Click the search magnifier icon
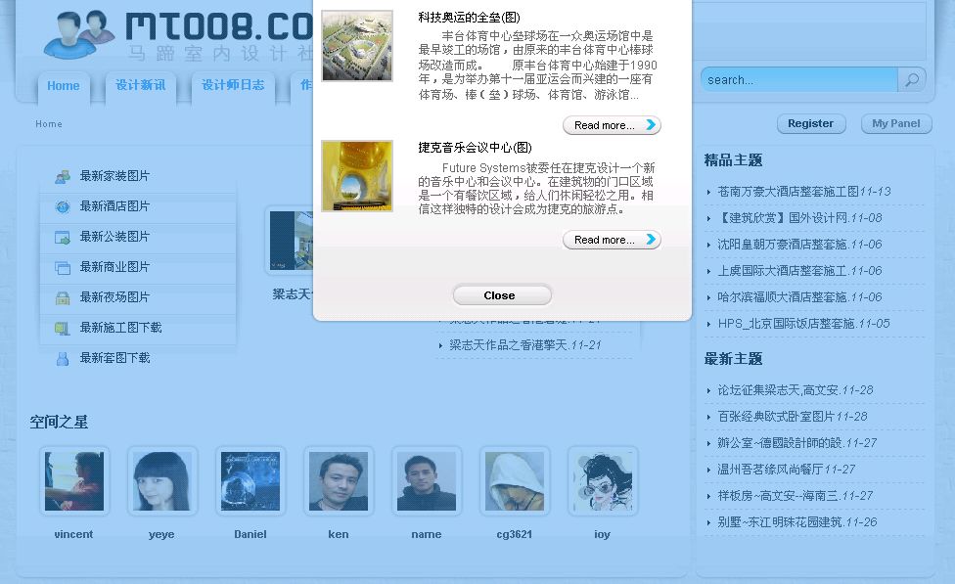 (x=912, y=80)
